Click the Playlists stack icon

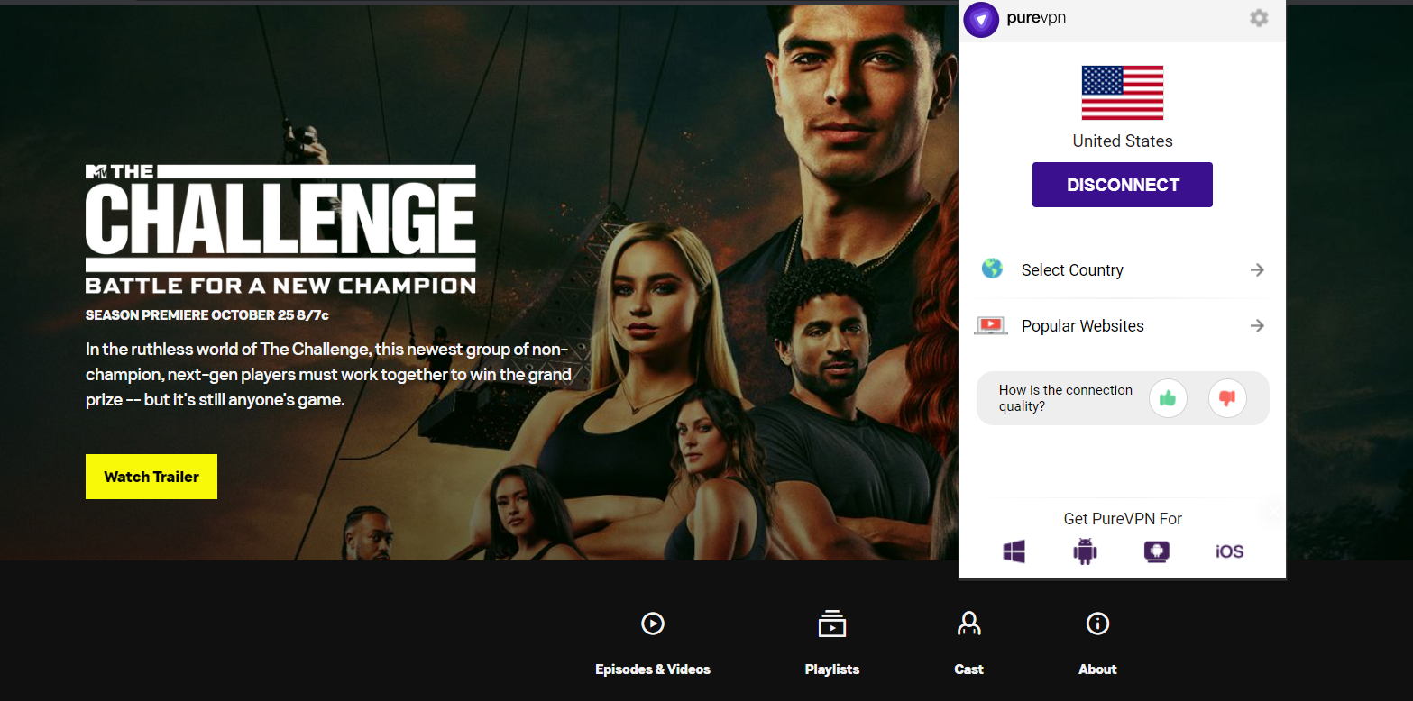point(832,624)
